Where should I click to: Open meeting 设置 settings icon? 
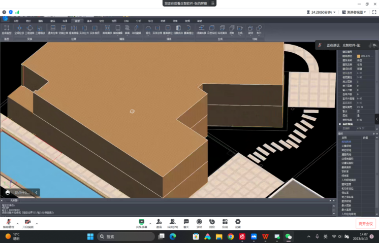tap(238, 222)
